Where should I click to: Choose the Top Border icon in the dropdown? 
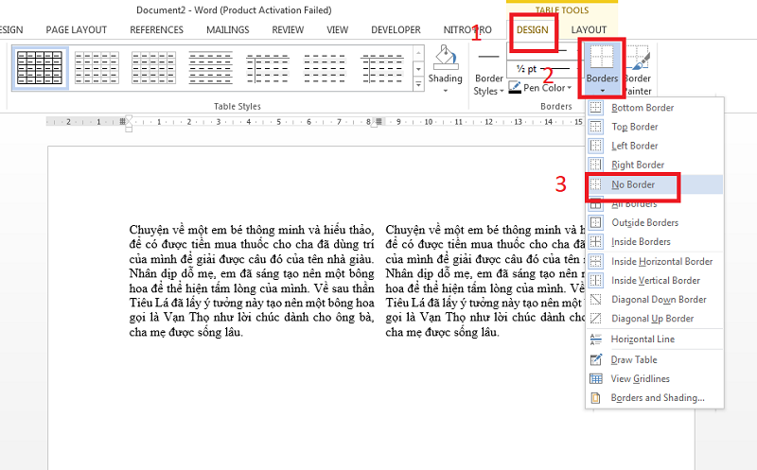[596, 127]
